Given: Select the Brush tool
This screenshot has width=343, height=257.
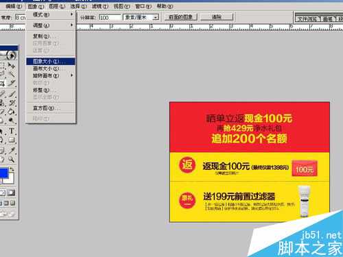Looking at the screenshot, I should pyautogui.click(x=12, y=93).
